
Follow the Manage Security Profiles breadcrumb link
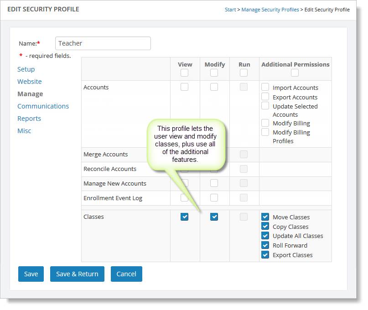point(270,10)
